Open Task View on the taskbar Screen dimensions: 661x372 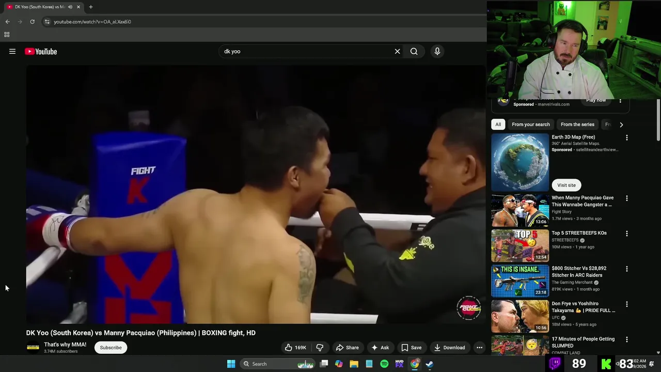point(324,364)
